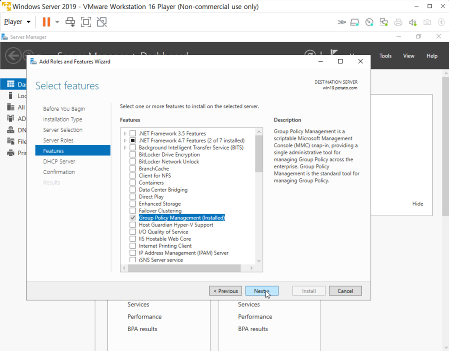This screenshot has height=351, width=449.
Task: Toggle Unity mode icon in VMware toolbar
Action: 102,22
